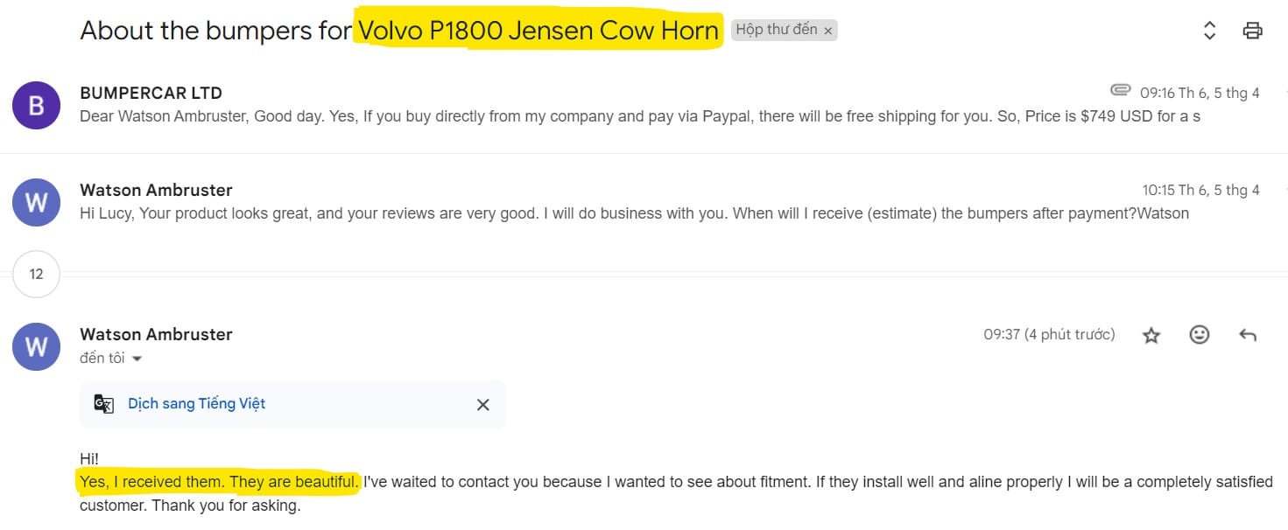
Task: Dismiss the translation suggestion bar
Action: [x=482, y=404]
